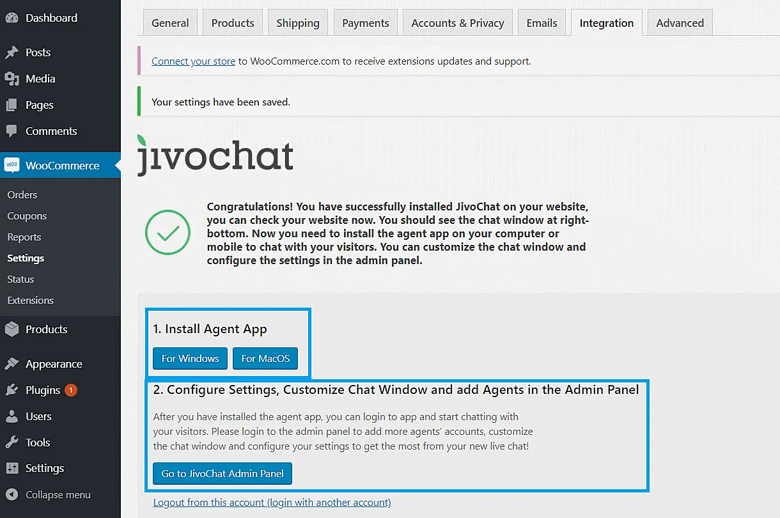Click the Posts pushpin icon

click(x=12, y=52)
